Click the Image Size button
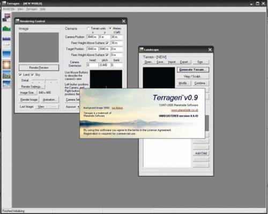The height and width of the screenshot is (214, 268). click(28, 93)
